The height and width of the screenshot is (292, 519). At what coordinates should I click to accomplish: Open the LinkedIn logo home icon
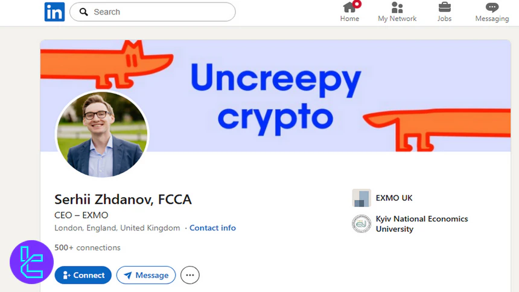(x=54, y=12)
